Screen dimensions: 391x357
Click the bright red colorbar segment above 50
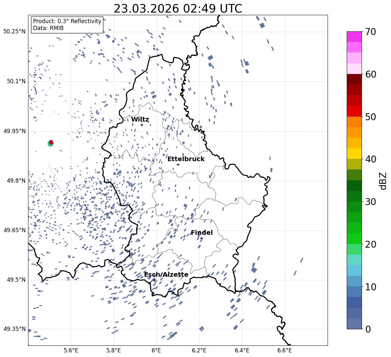(354, 111)
